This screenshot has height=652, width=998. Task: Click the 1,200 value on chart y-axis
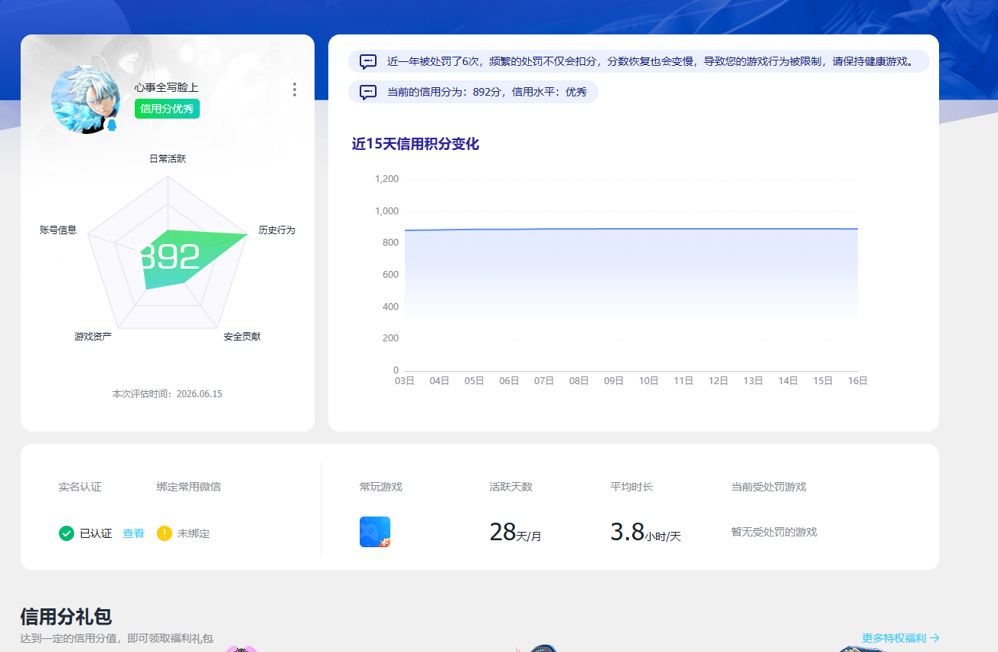[x=386, y=179]
